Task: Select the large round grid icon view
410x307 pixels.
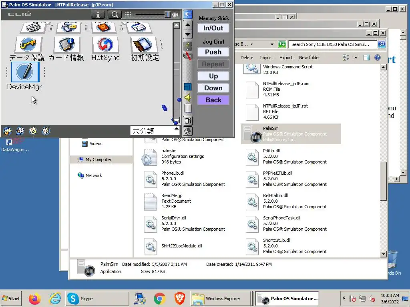Action: point(175,15)
